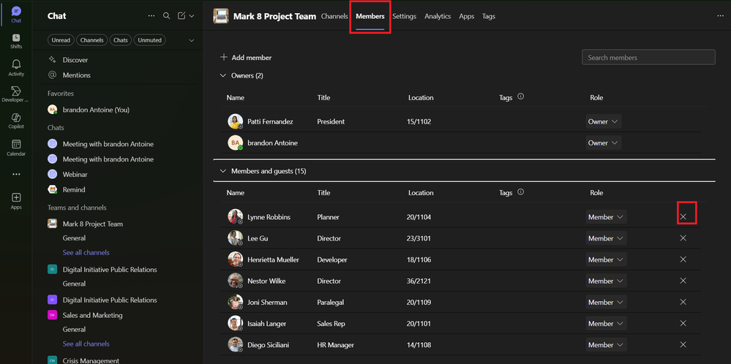Viewport: 731px width, 364px height.
Task: Open the Webinar chat
Action: pos(75,175)
